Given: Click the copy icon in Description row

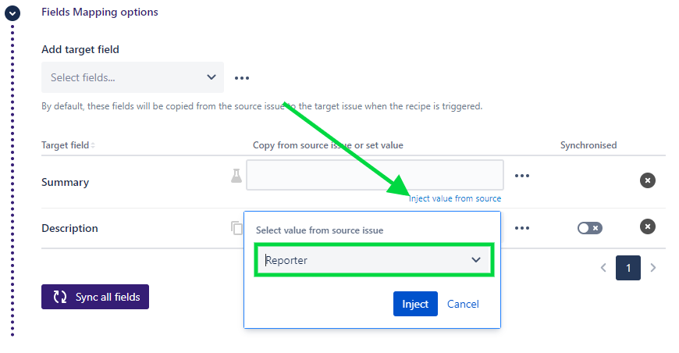Looking at the screenshot, I should (236, 228).
